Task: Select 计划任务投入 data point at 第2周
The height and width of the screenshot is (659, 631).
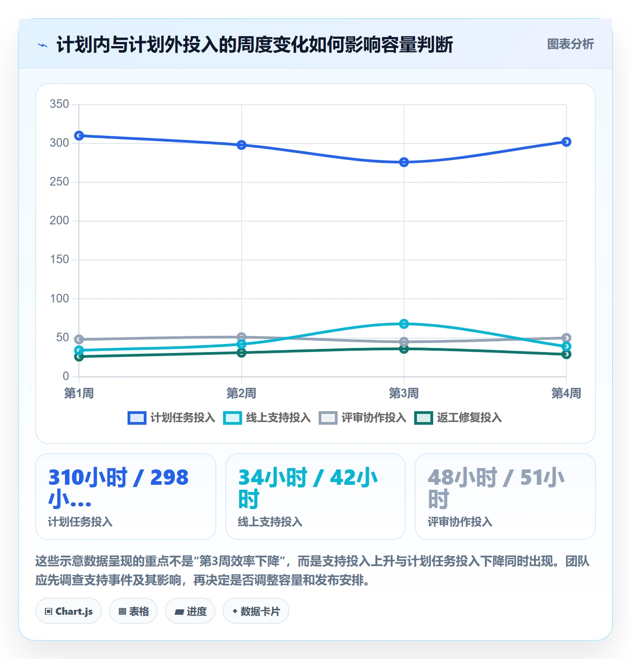Action: coord(242,145)
